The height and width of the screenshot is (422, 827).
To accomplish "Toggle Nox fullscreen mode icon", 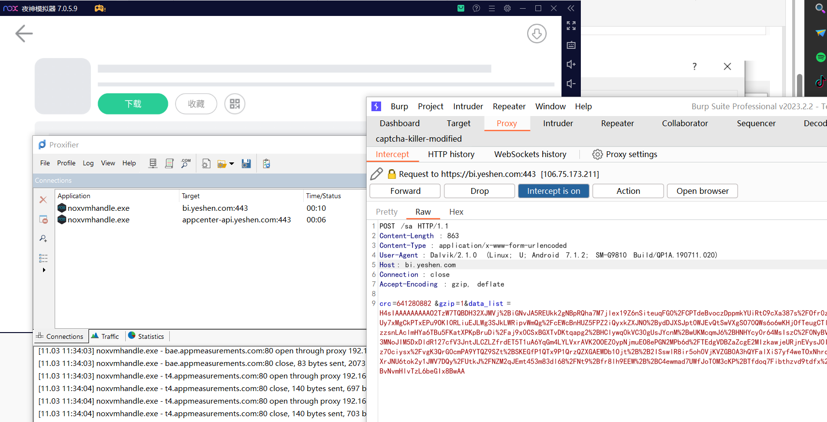I will coord(571,26).
